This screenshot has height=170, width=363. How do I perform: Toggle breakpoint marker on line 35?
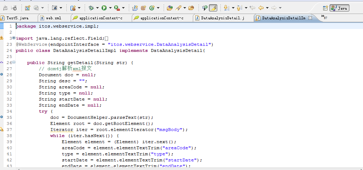pyautogui.click(x=2, y=117)
